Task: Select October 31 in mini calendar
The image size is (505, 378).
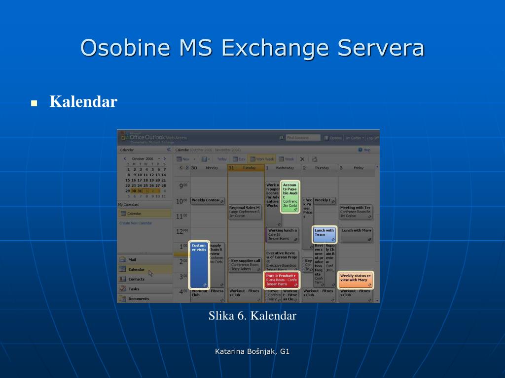Action: 140,191
